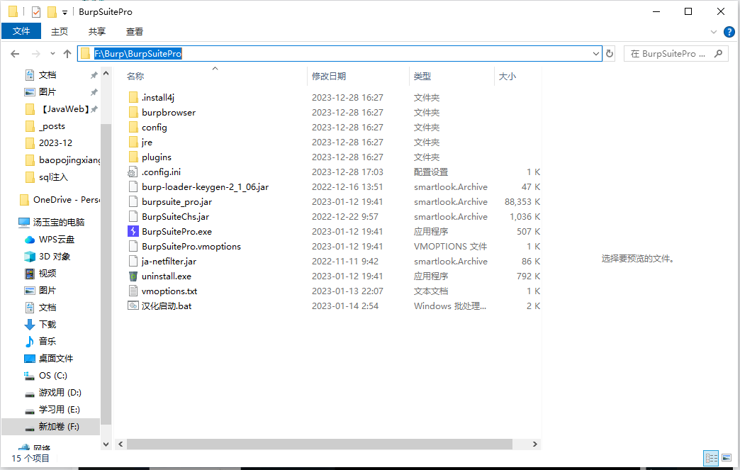
Task: Click the uninstall.exe trash icon
Action: point(133,276)
